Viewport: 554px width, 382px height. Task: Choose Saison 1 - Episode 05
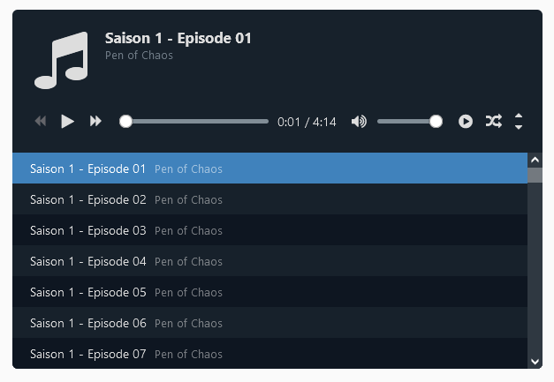click(x=270, y=292)
